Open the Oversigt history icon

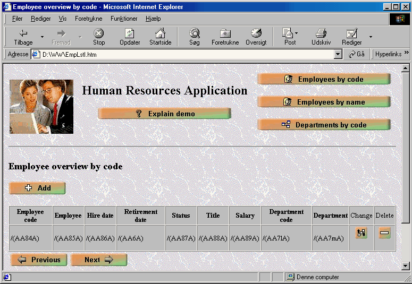pos(256,37)
